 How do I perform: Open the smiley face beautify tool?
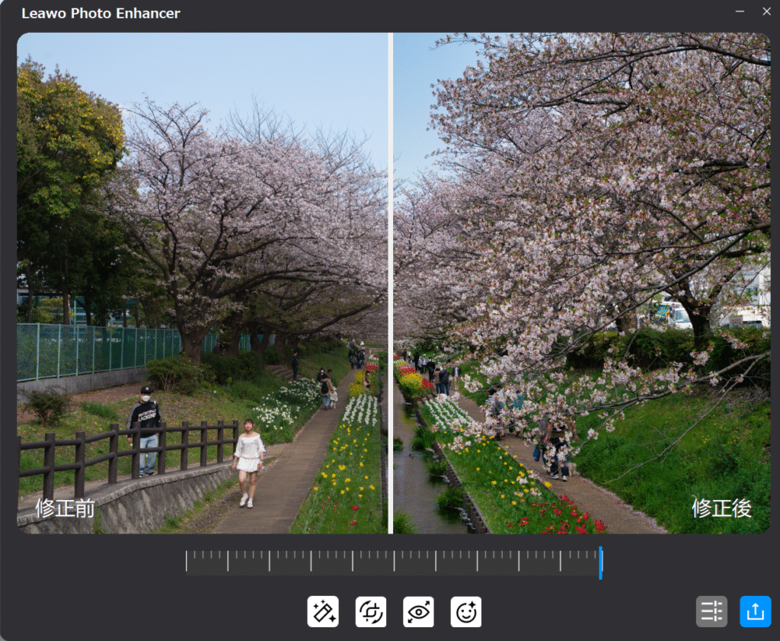pyautogui.click(x=466, y=611)
